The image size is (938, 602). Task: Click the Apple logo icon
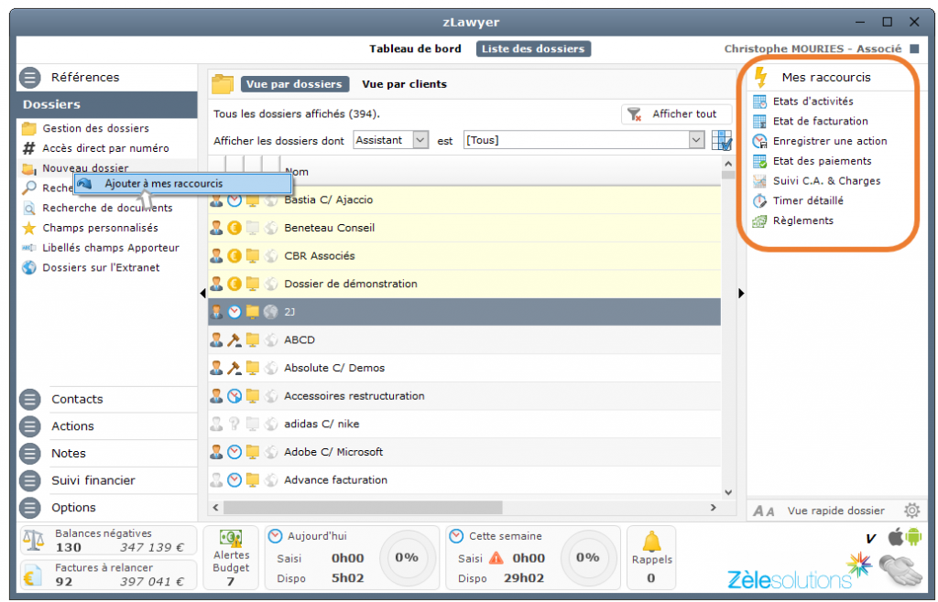pos(895,537)
